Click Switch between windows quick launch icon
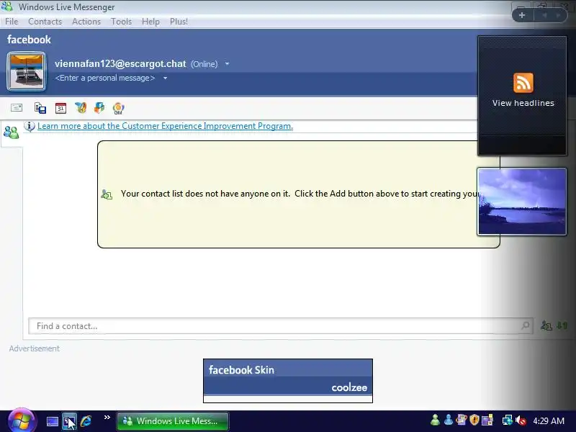 click(69, 421)
